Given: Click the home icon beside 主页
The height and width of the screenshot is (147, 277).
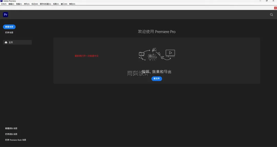Looking at the screenshot, I should [x=6, y=42].
